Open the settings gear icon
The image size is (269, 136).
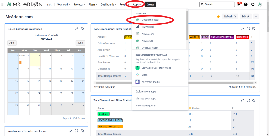click(253, 4)
